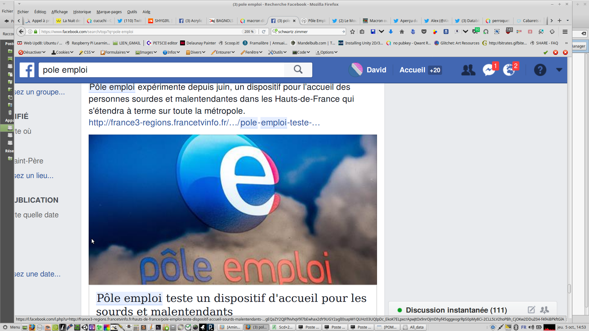Open Facebook Messenger messages icon

489,70
